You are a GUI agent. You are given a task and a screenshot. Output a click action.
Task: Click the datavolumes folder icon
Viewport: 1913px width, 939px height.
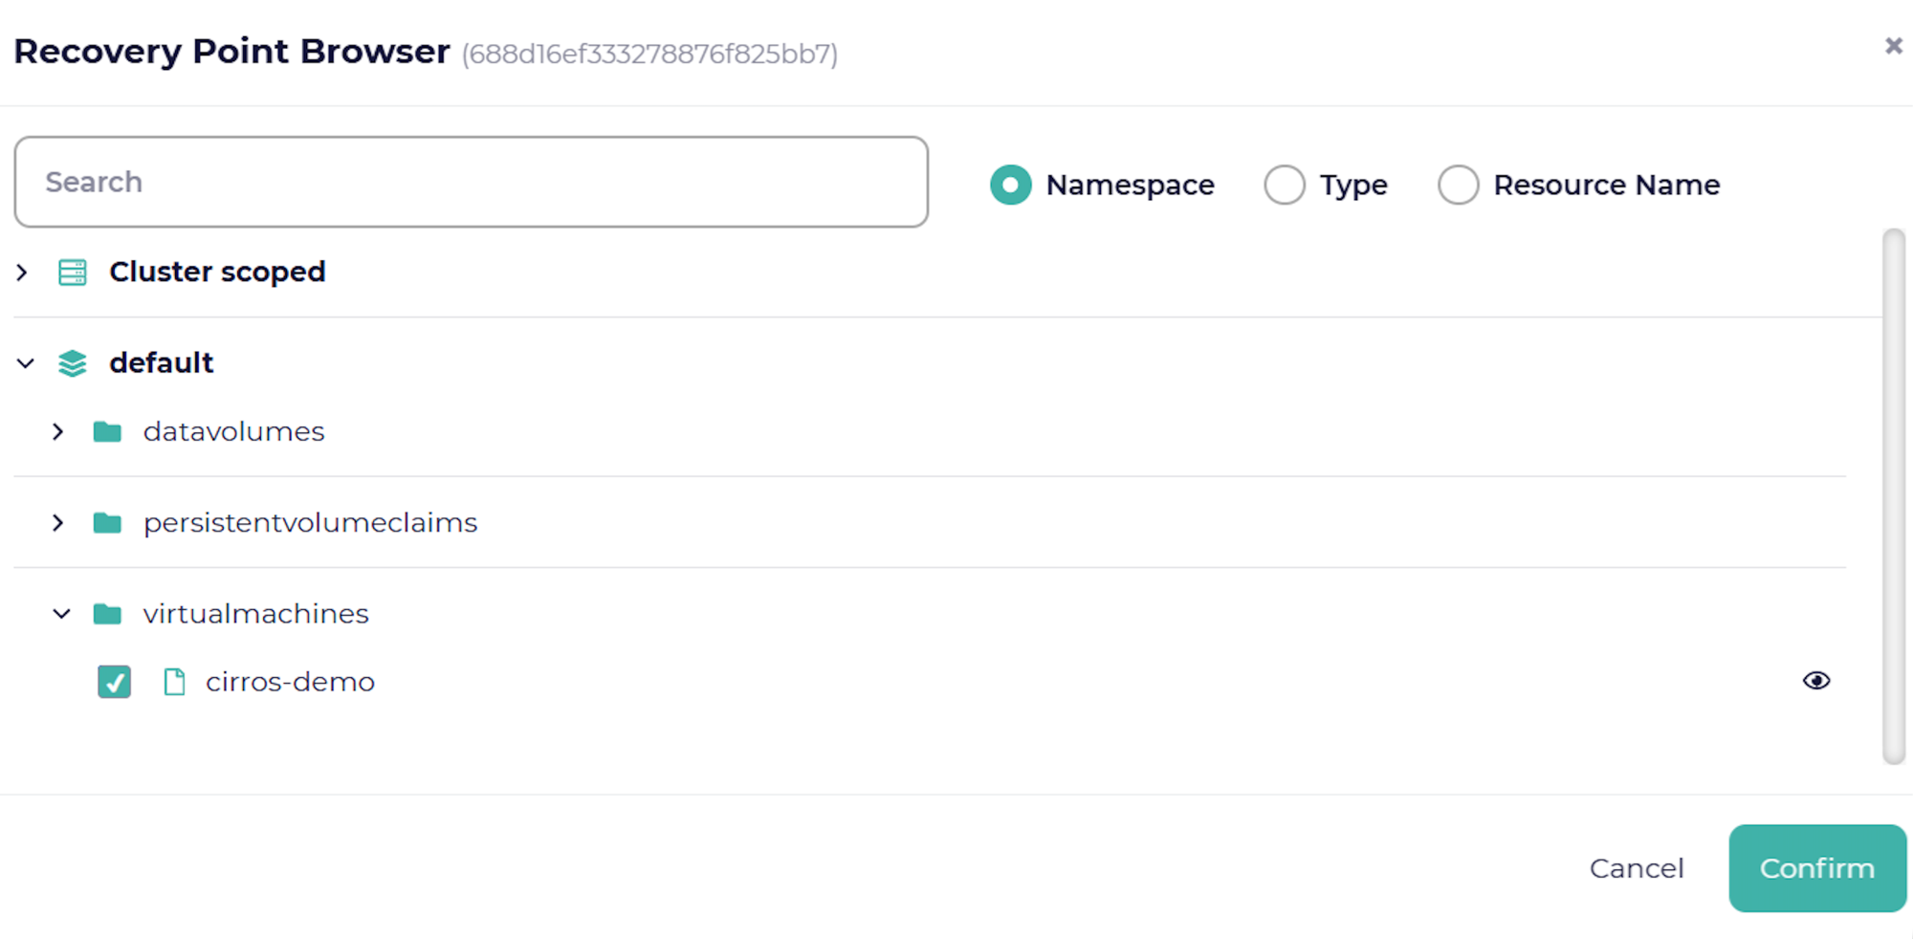coord(107,432)
